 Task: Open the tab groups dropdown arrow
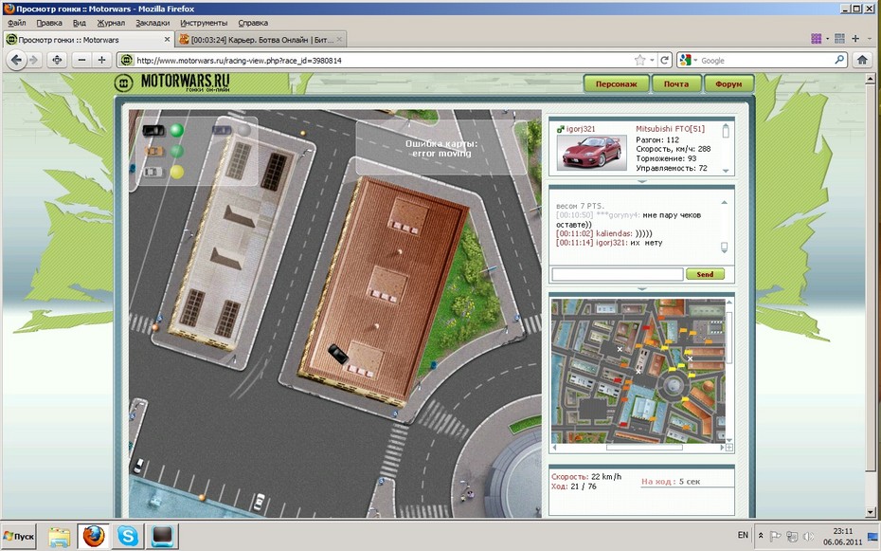point(827,39)
